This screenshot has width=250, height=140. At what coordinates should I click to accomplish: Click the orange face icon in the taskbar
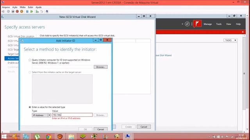tap(60, 136)
